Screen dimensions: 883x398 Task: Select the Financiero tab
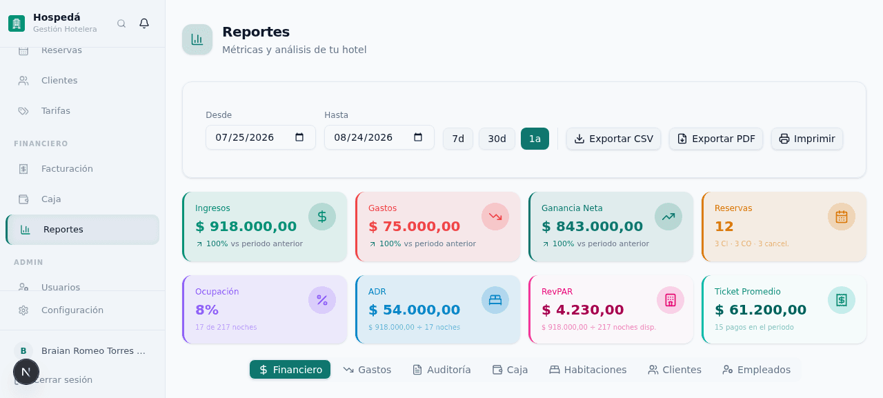[x=290, y=370]
